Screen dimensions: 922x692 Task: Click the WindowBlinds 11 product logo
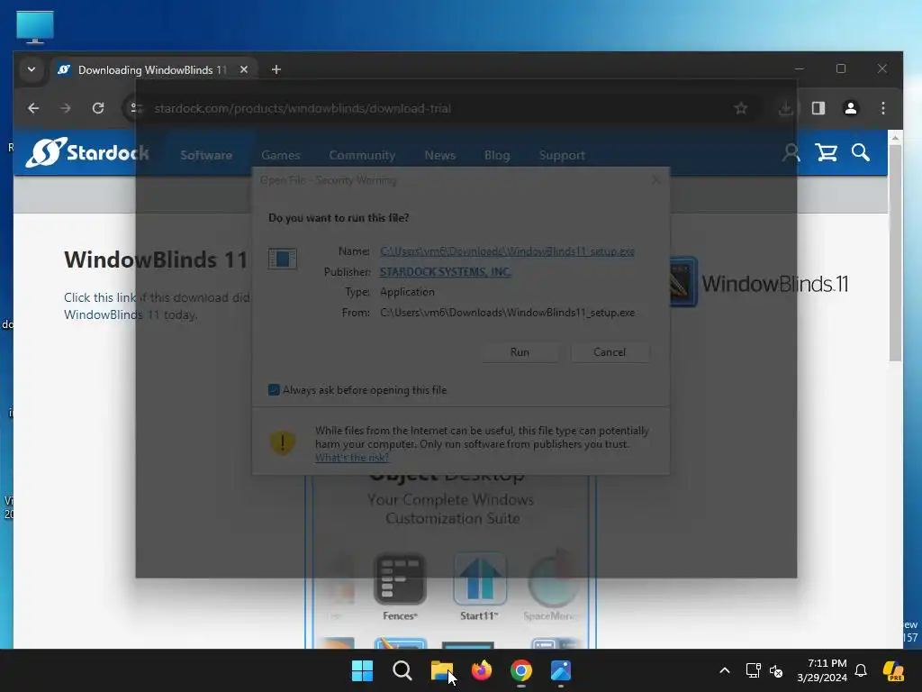coord(758,283)
